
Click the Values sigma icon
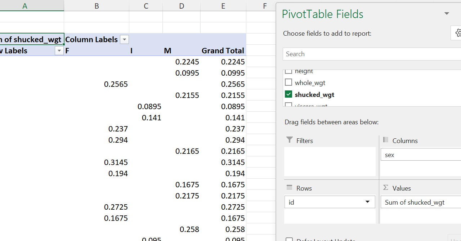pyautogui.click(x=386, y=188)
